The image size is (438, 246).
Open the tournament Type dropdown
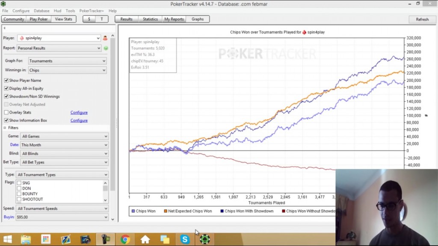click(x=62, y=175)
